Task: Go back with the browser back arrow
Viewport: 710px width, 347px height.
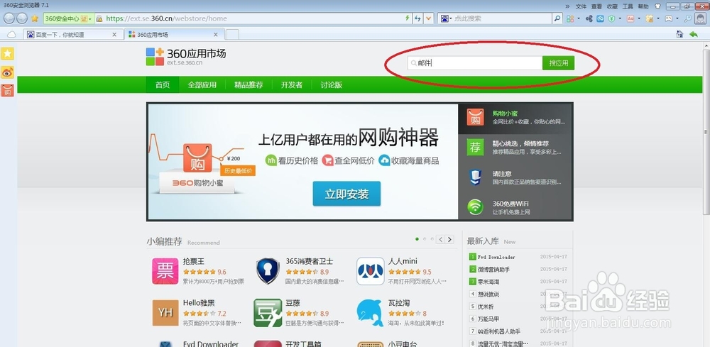Action: coord(9,18)
